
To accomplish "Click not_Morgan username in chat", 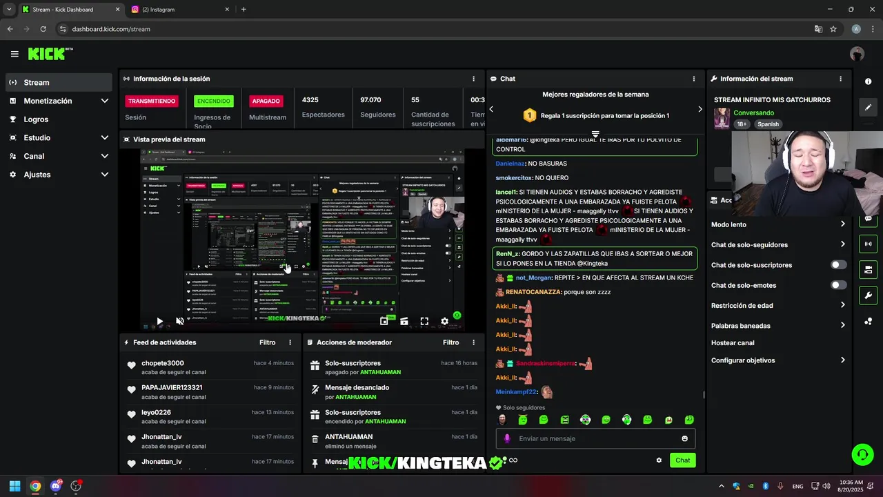I will 534,277.
